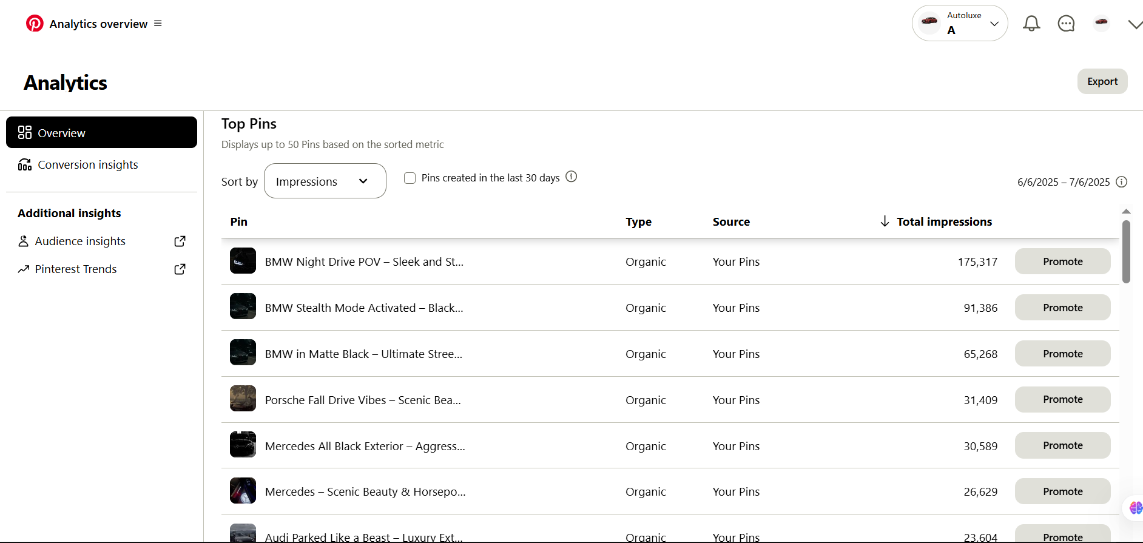Viewport: 1143px width, 543px height.
Task: Open the Sort by Impressions dropdown
Action: tap(325, 181)
